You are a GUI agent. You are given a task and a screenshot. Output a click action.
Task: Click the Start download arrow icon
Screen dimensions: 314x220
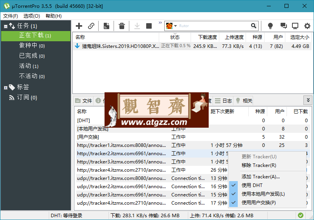pos(137,26)
